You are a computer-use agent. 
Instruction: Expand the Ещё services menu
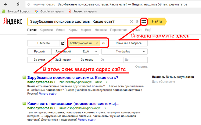(x=148, y=30)
